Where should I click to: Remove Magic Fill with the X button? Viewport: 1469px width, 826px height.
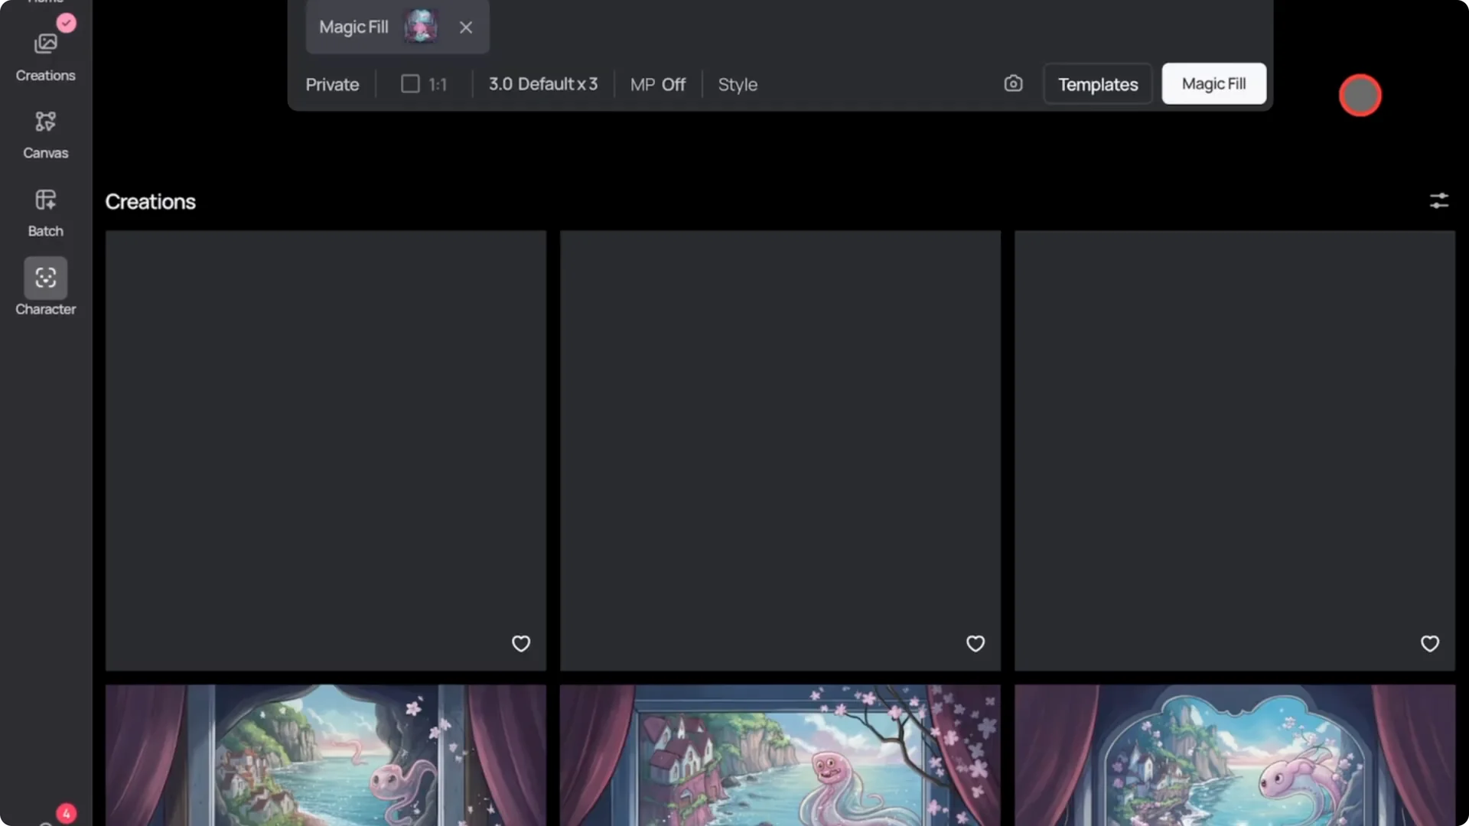(466, 27)
